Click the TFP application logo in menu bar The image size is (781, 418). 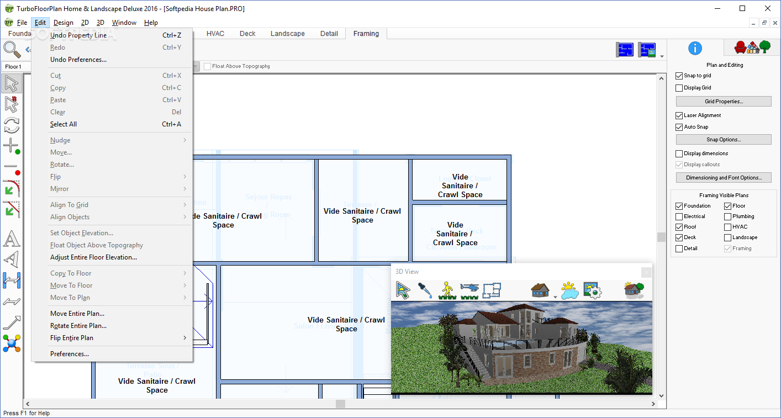[9, 23]
